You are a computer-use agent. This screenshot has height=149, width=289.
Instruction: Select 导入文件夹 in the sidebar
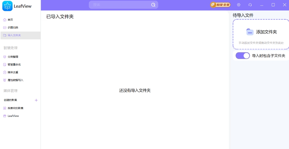pyautogui.click(x=21, y=35)
